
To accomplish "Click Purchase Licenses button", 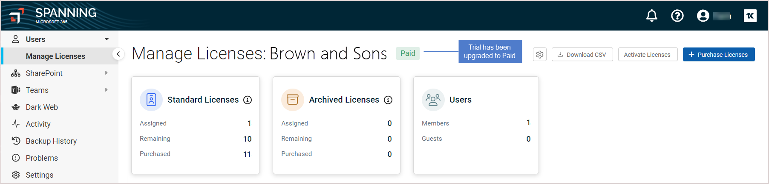I will coord(719,55).
